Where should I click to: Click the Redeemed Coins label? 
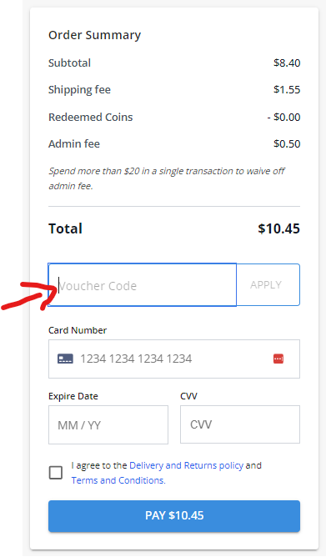(91, 117)
